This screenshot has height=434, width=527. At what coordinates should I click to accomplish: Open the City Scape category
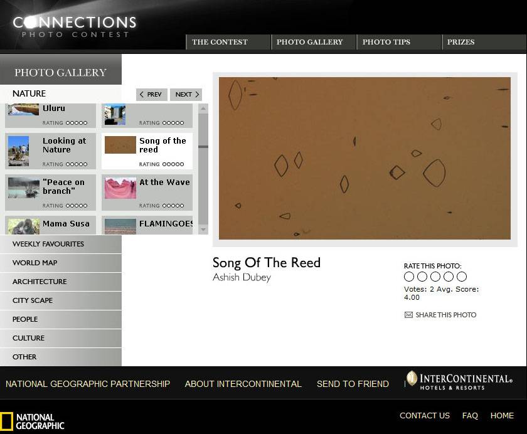click(x=61, y=300)
